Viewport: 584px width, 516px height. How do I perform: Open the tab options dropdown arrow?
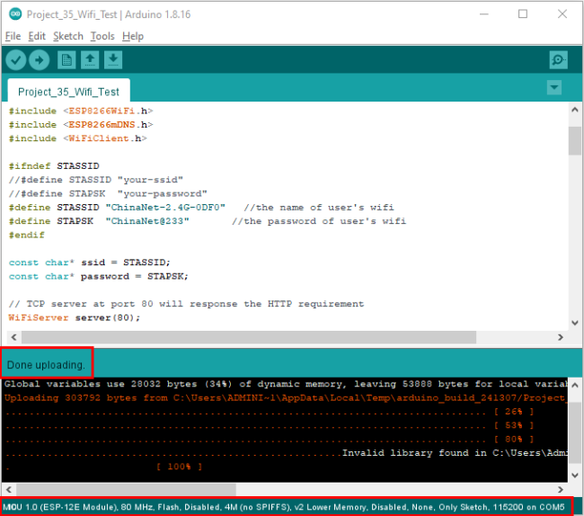pyautogui.click(x=554, y=87)
